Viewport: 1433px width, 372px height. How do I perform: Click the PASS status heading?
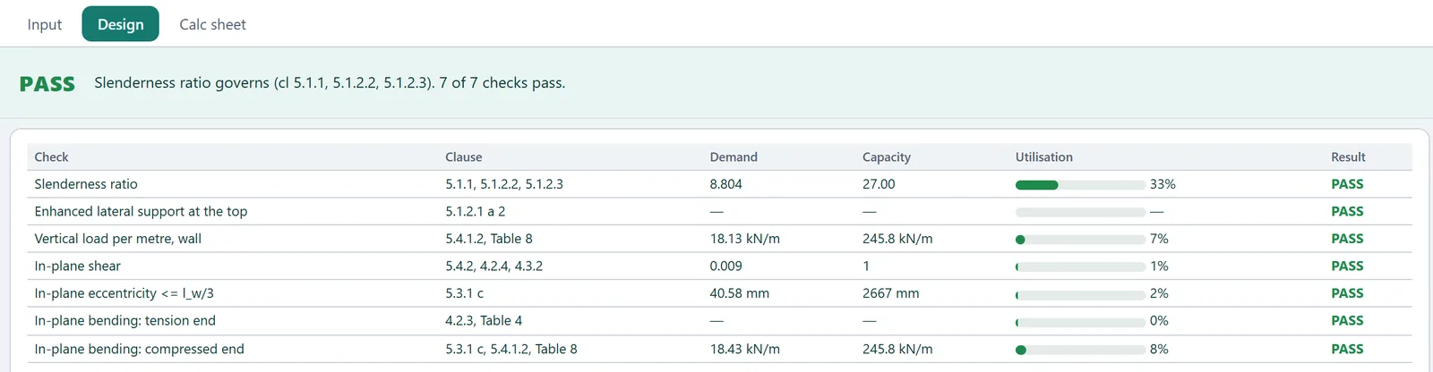47,84
